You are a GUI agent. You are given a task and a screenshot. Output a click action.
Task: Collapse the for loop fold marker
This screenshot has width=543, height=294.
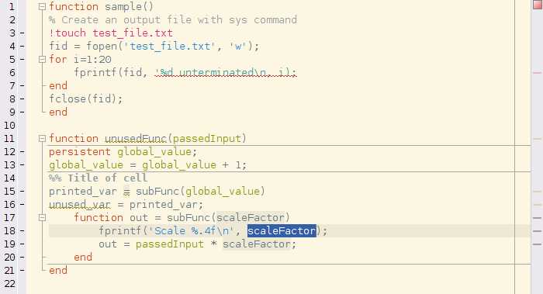click(x=42, y=59)
